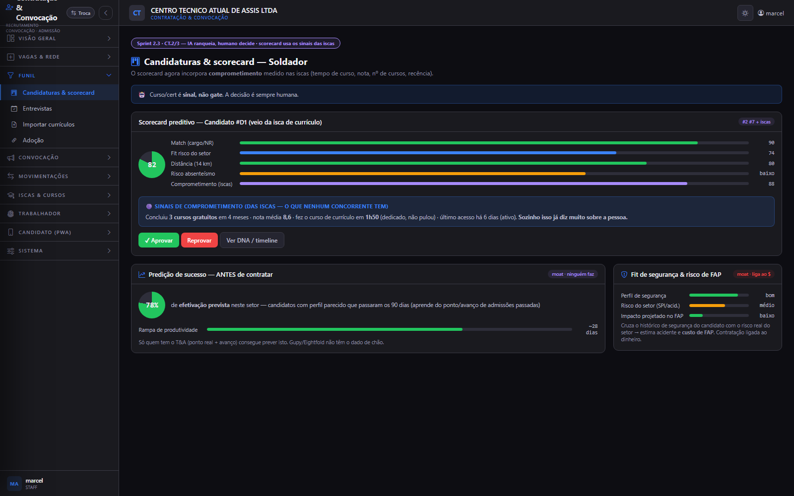Click the Movimentações arrows icon

click(11, 176)
